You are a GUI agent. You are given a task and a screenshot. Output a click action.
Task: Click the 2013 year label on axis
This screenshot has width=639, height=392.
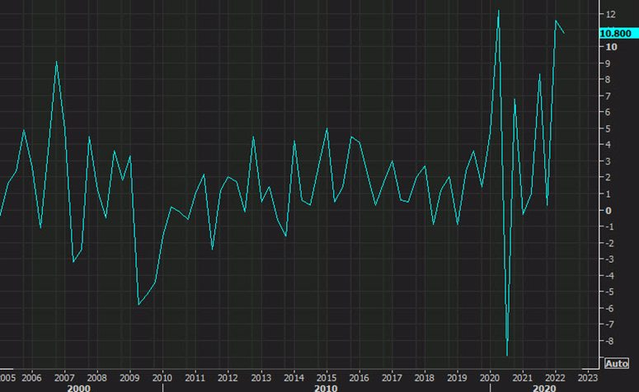tap(261, 378)
